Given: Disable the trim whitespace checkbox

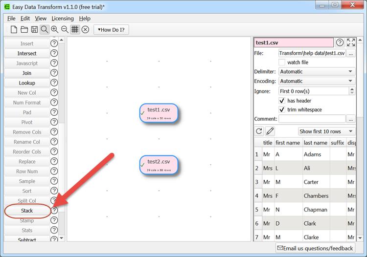Looking at the screenshot, I should (x=282, y=110).
